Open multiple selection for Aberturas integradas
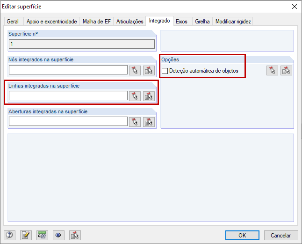Screen dimensions: 302x244 149,122
